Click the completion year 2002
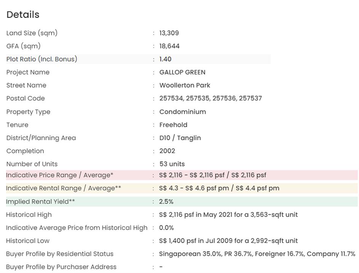This screenshot has height=273, width=359. click(x=167, y=151)
